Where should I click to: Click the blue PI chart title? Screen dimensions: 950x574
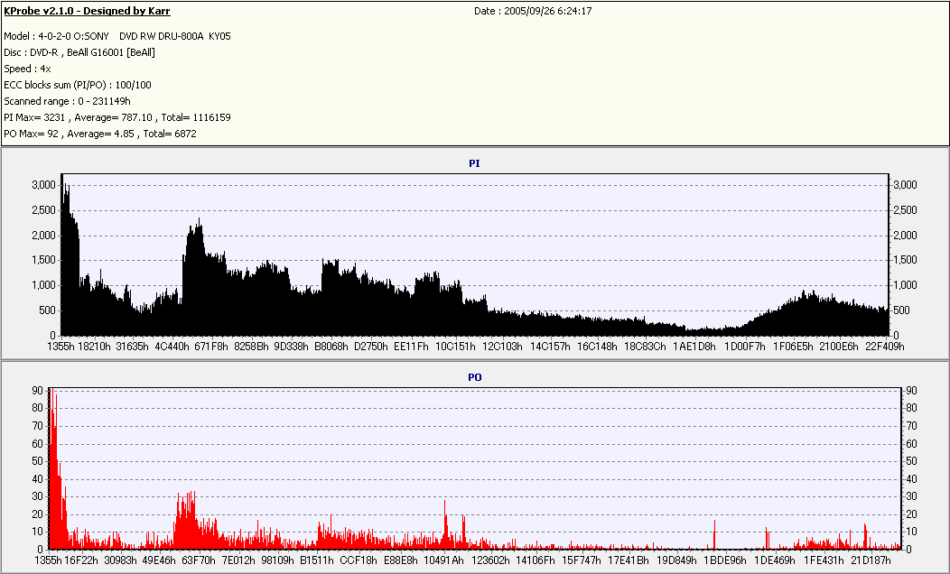point(474,163)
